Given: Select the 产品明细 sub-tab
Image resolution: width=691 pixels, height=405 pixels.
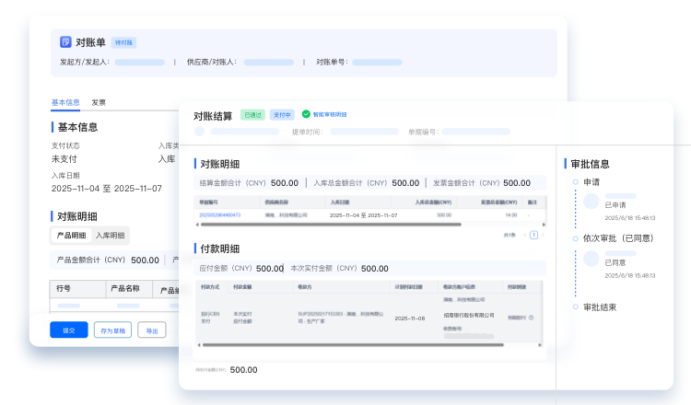Looking at the screenshot, I should point(71,236).
